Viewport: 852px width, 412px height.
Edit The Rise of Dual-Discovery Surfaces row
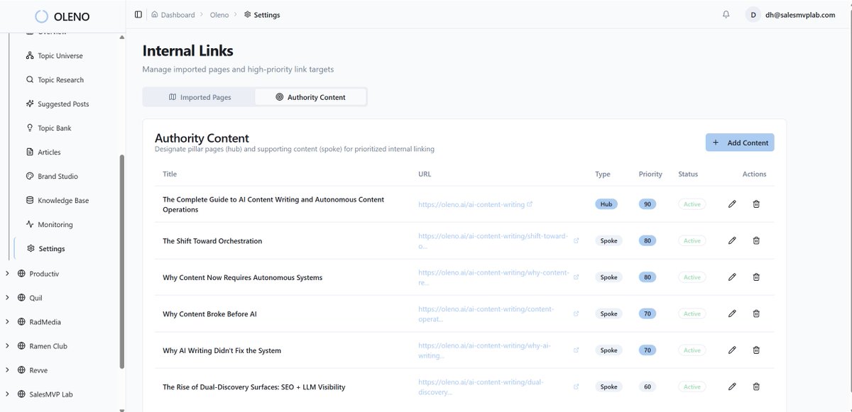coord(732,386)
